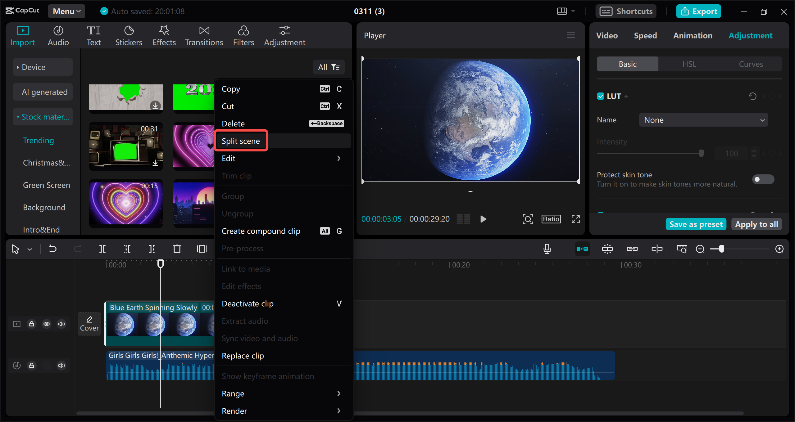Toggle the Protect skin tone switch
This screenshot has width=795, height=422.
pyautogui.click(x=763, y=179)
